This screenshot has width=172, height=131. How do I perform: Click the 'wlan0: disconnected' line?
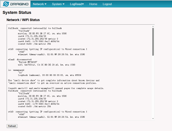(x=20, y=59)
